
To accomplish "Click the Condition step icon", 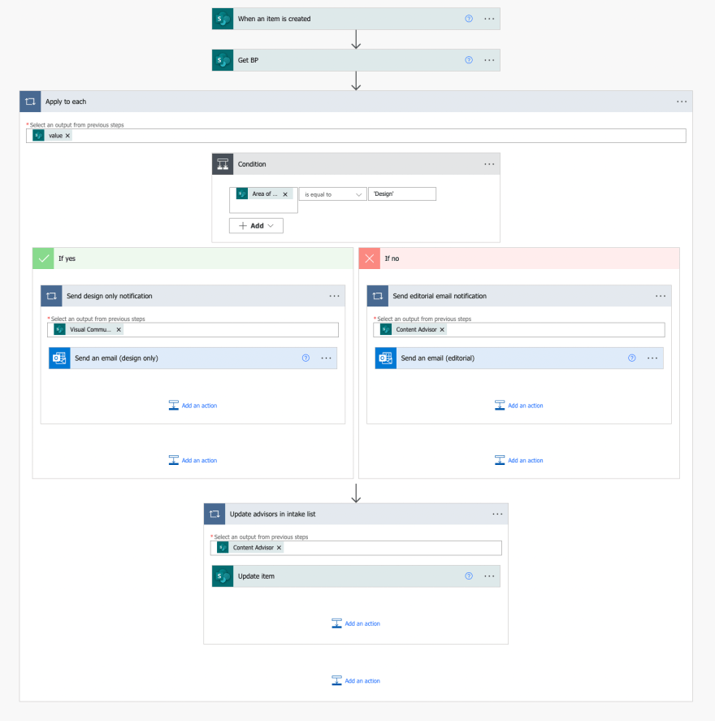I will [223, 164].
